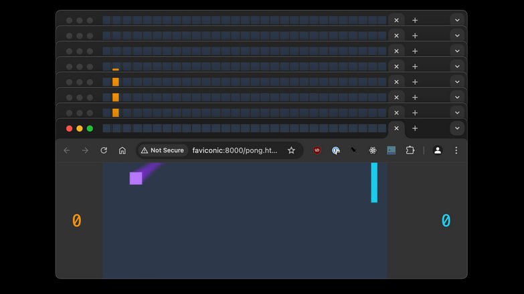Bookmark this page with the star
524x294 pixels.
(291, 150)
